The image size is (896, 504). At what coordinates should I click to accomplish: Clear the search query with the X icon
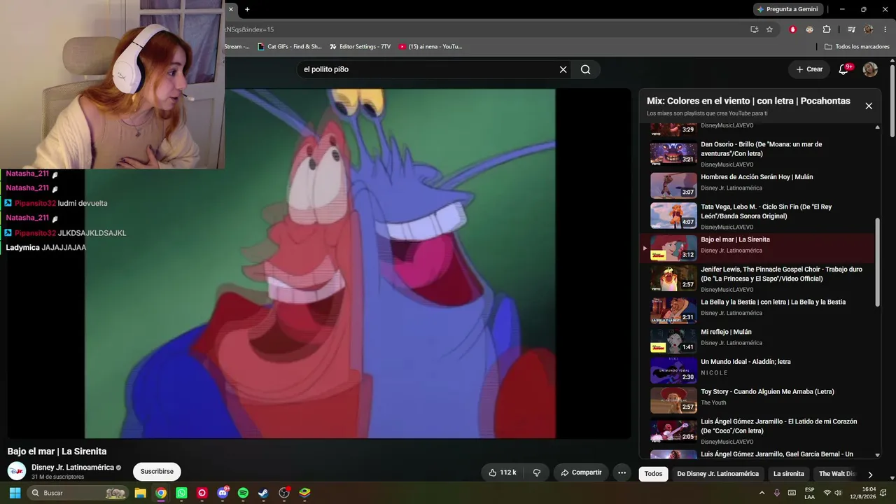click(x=563, y=69)
